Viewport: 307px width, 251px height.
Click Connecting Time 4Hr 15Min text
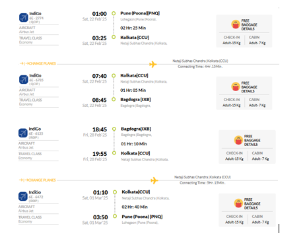tap(200, 67)
